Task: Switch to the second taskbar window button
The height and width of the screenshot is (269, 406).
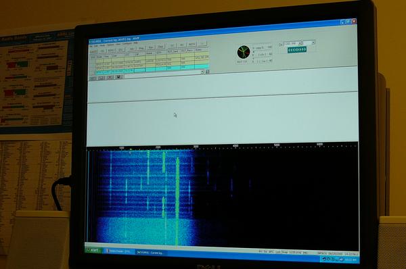Action: pos(151,253)
